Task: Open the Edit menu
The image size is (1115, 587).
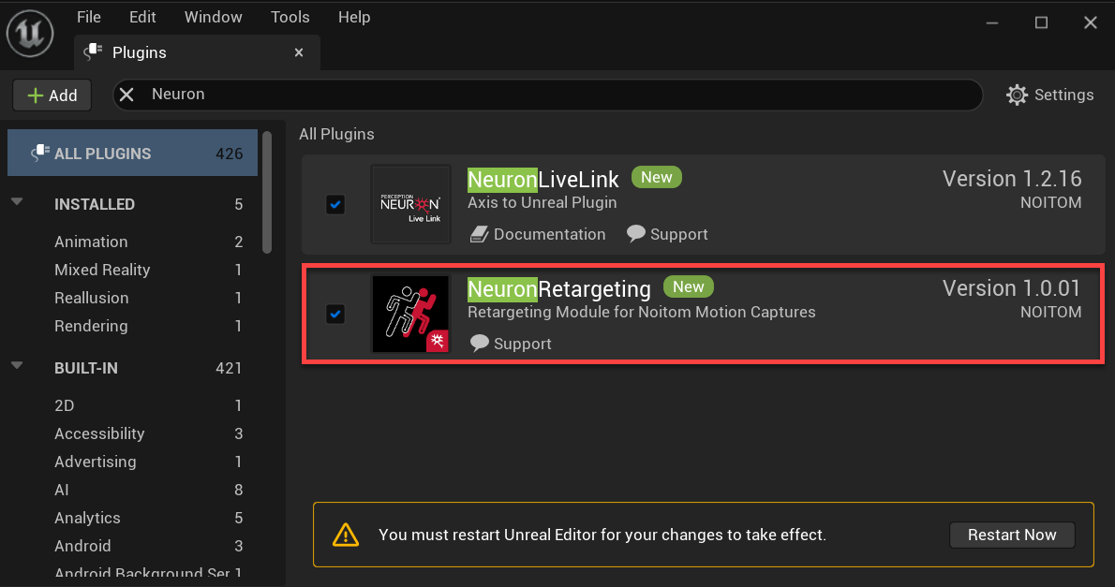Action: point(142,17)
